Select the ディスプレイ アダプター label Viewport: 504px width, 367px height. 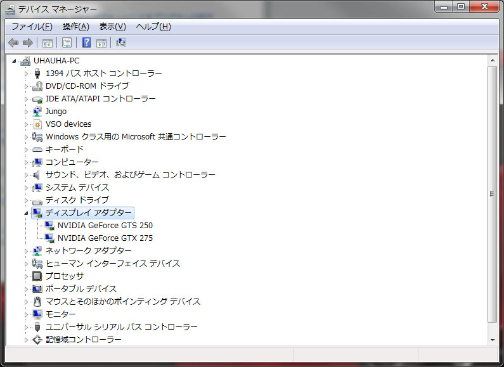[x=89, y=213]
